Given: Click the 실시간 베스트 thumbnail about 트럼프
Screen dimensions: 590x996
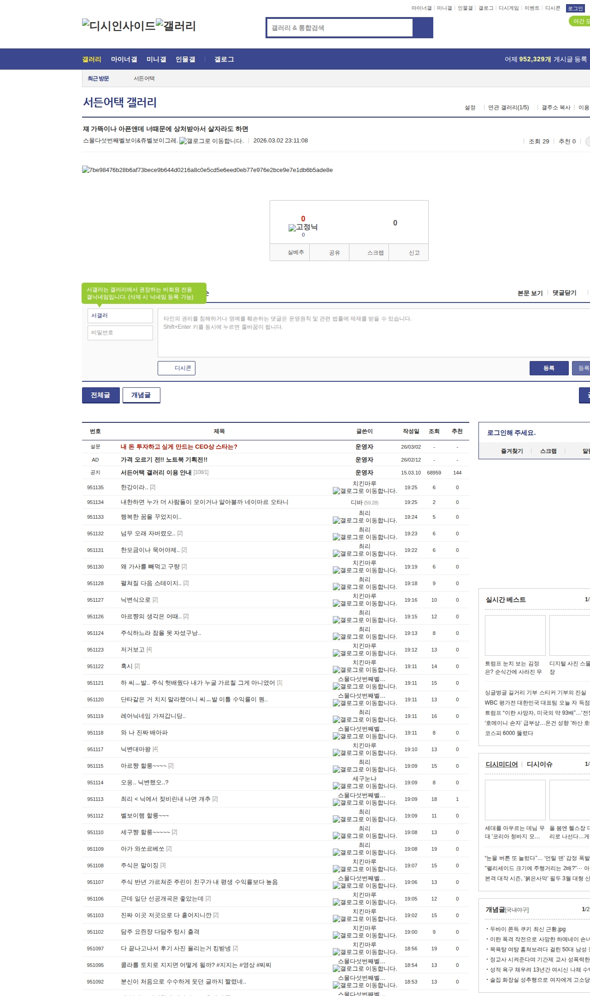Looking at the screenshot, I should (515, 635).
